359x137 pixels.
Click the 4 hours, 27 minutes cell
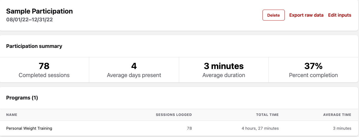(260, 128)
